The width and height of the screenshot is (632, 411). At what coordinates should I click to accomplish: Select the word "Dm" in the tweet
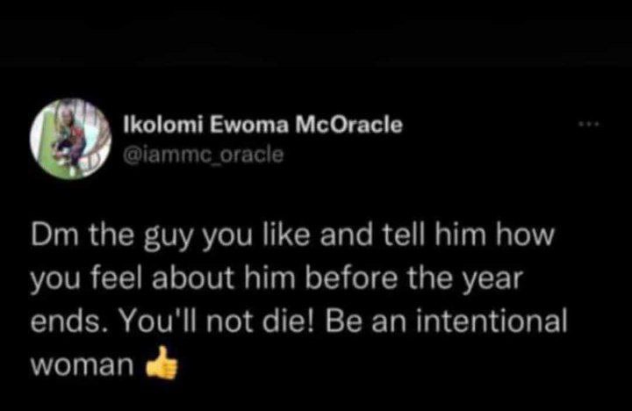[54, 235]
